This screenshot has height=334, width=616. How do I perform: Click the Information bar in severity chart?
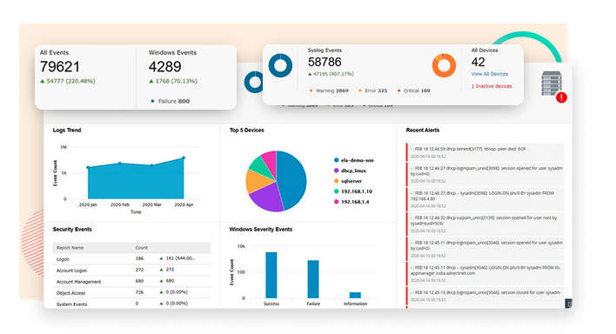click(355, 295)
